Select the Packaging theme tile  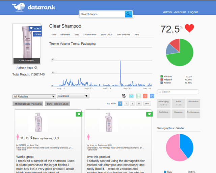tap(163, 103)
